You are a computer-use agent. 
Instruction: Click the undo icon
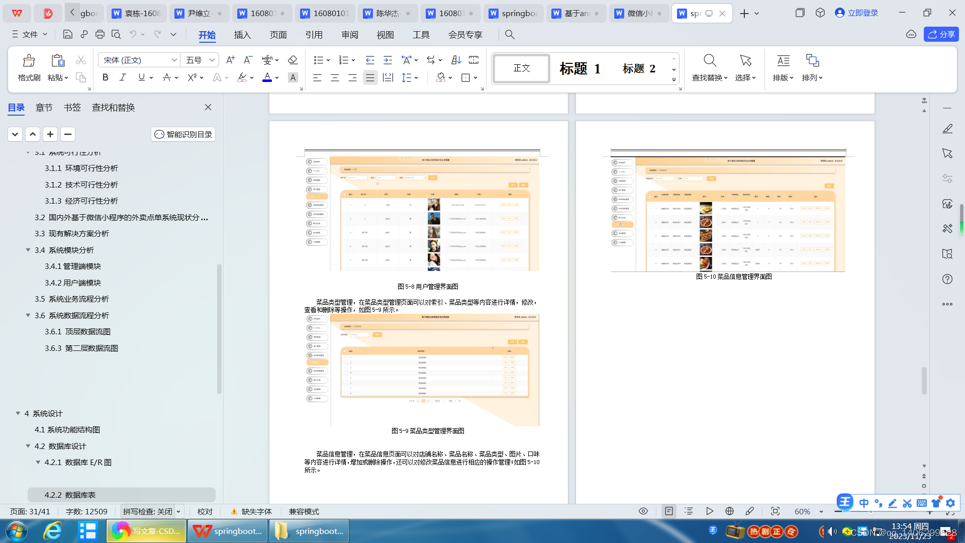[133, 34]
